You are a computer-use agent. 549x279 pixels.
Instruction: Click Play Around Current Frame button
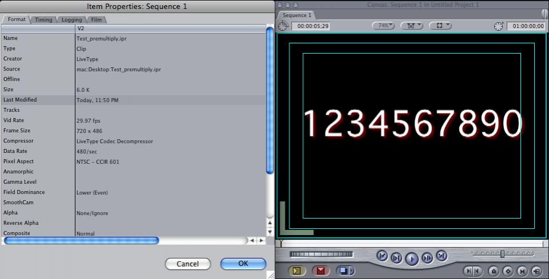[428, 258]
